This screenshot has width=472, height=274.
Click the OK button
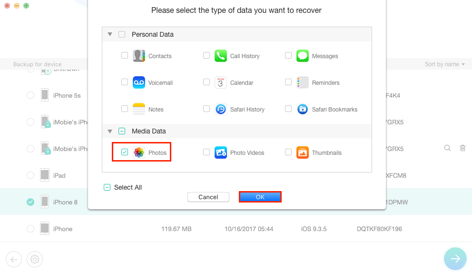260,197
